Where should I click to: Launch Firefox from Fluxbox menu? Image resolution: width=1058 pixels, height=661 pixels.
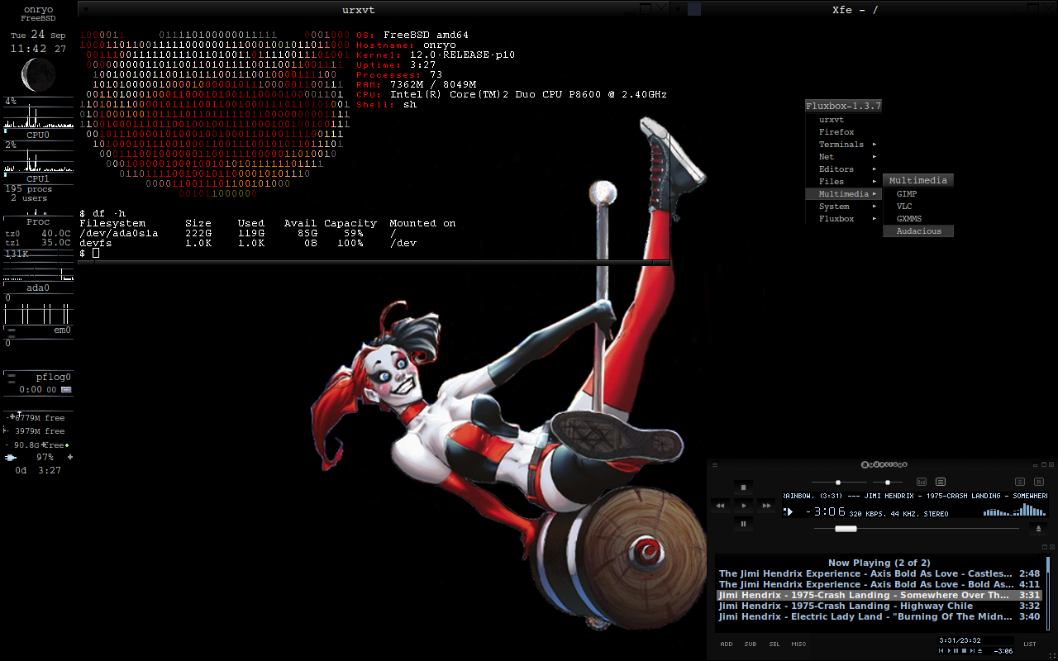[x=836, y=132]
